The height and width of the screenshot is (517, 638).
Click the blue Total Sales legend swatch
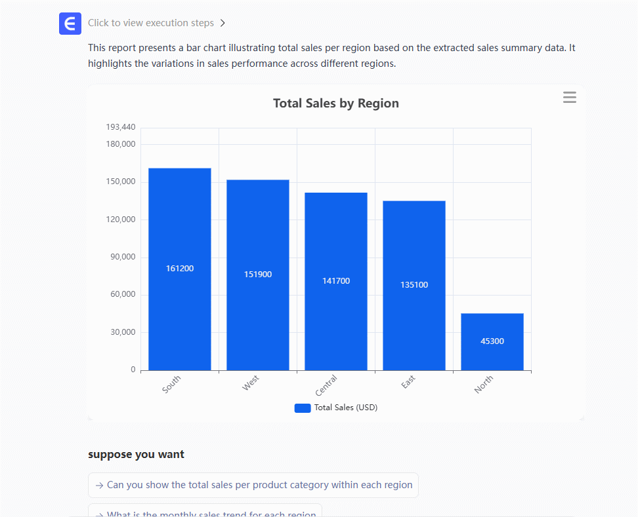pos(303,408)
